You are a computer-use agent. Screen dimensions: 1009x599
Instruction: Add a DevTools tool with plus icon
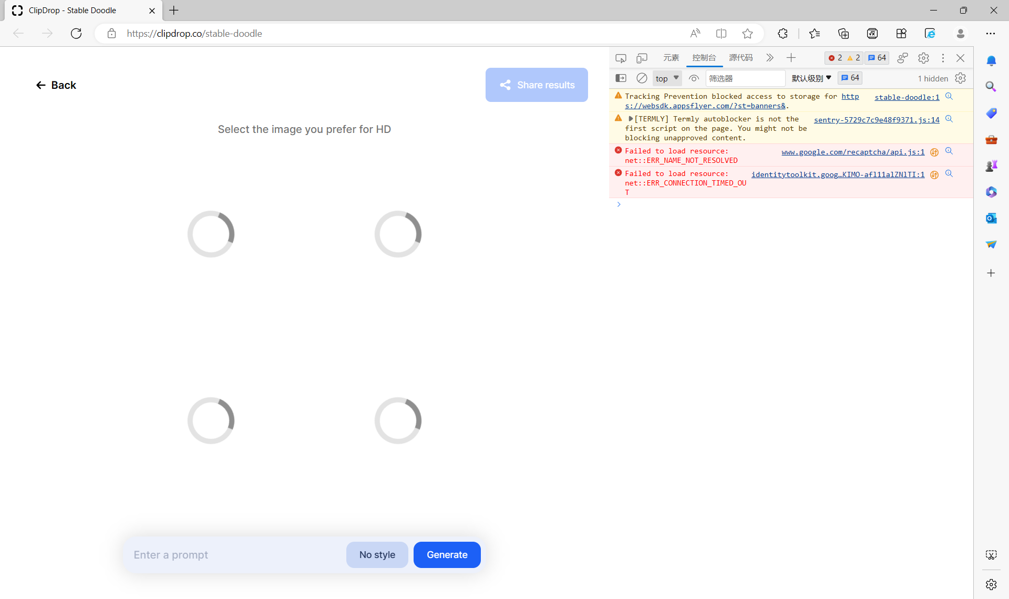click(791, 58)
